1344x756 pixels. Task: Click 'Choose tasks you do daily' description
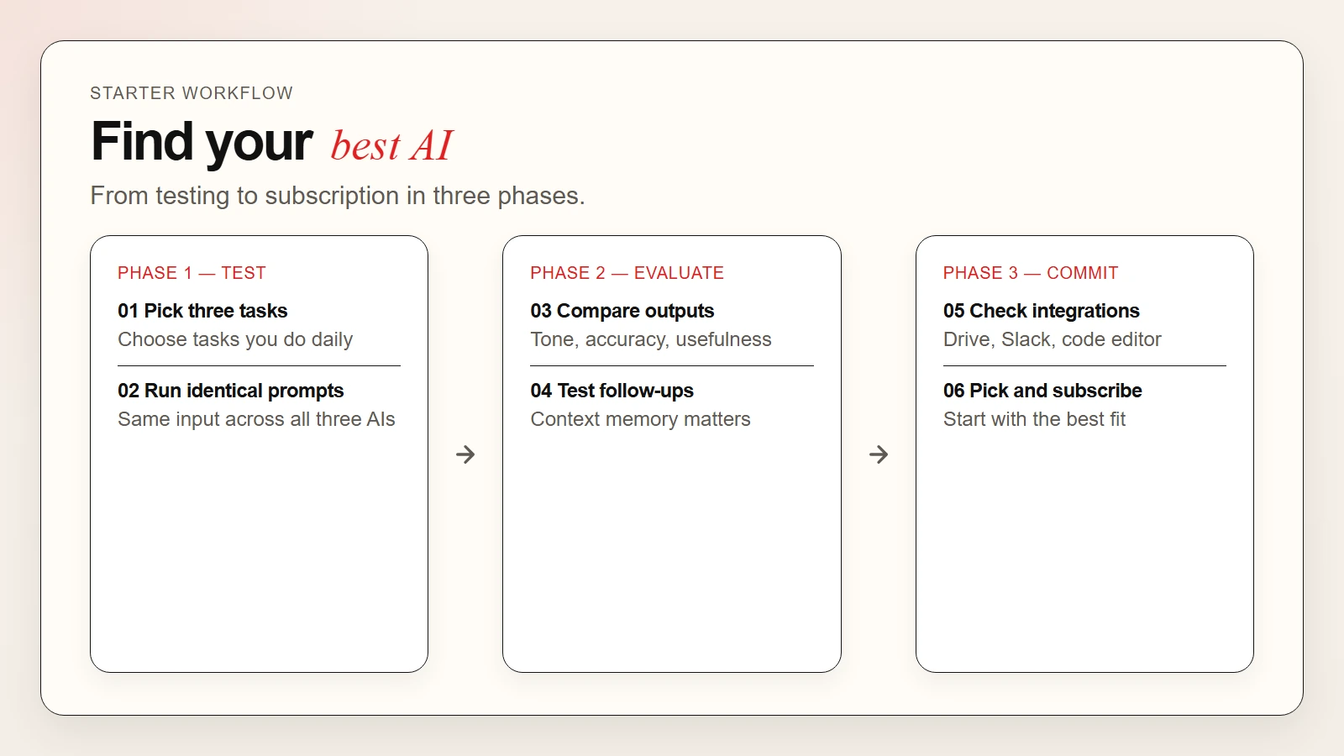click(x=235, y=339)
